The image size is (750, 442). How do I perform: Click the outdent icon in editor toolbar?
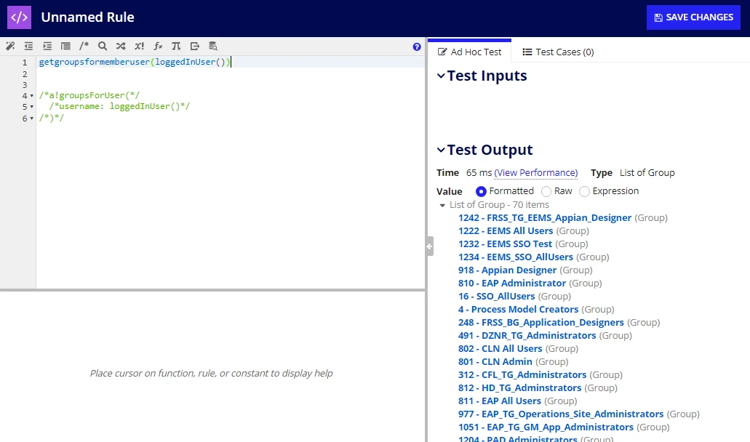coord(28,47)
